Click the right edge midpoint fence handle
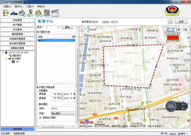 [x=156, y=66]
